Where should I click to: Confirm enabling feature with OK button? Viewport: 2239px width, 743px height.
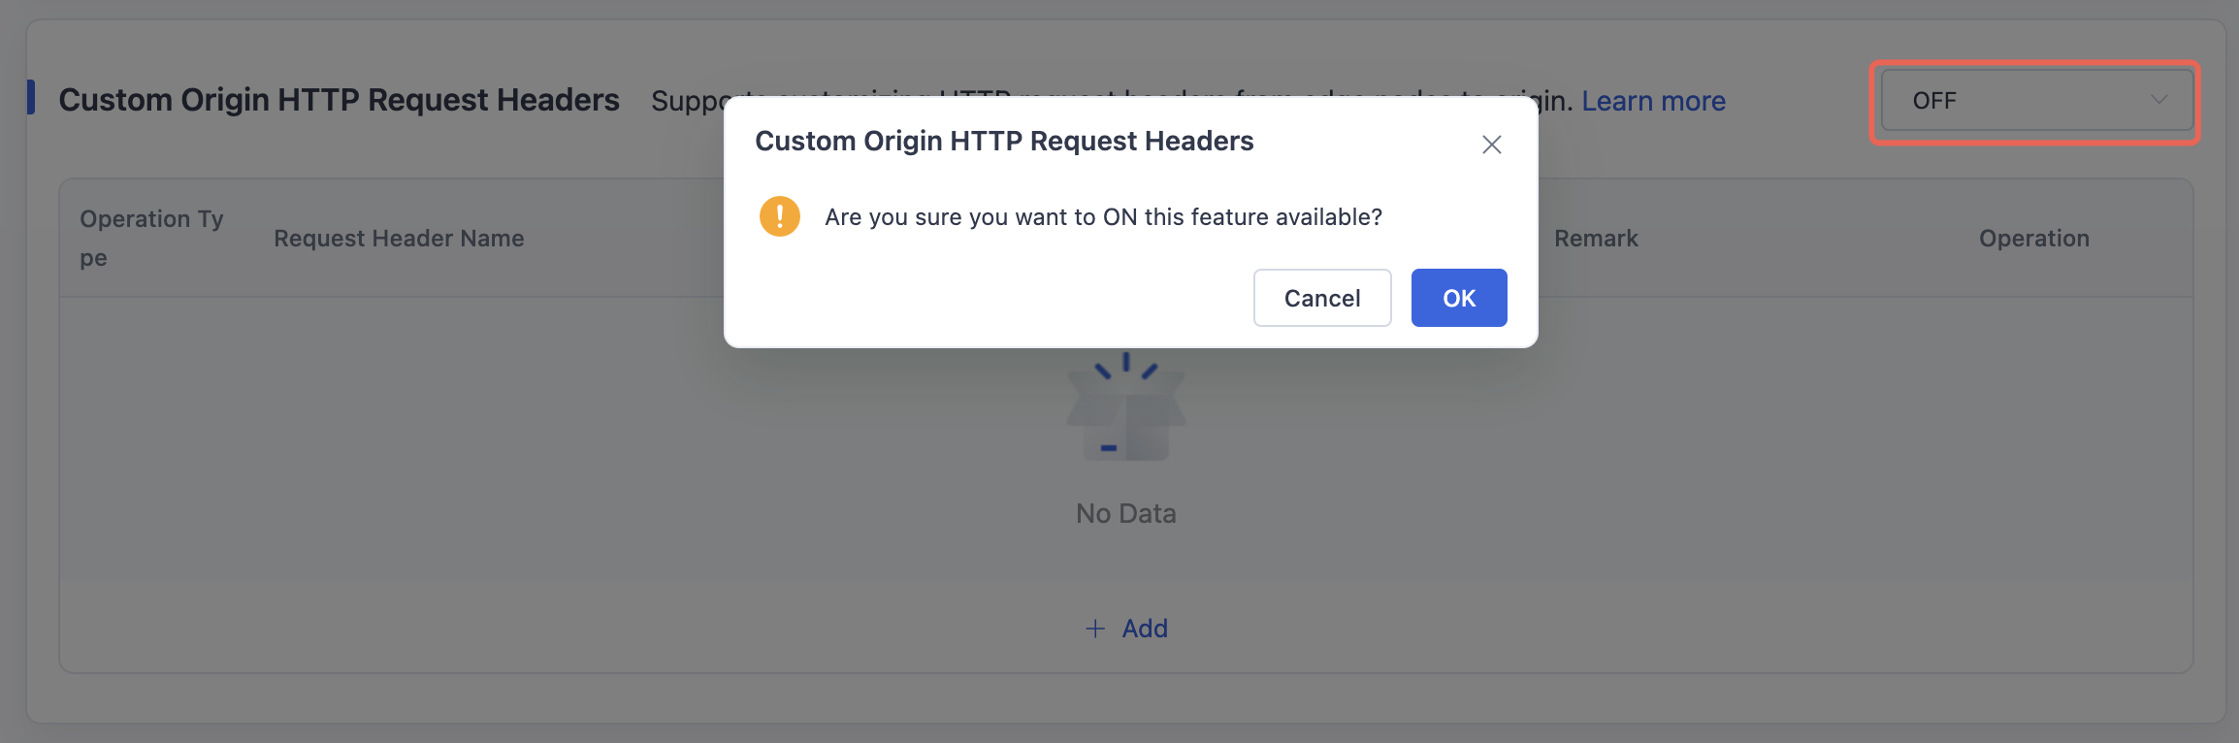pyautogui.click(x=1459, y=298)
